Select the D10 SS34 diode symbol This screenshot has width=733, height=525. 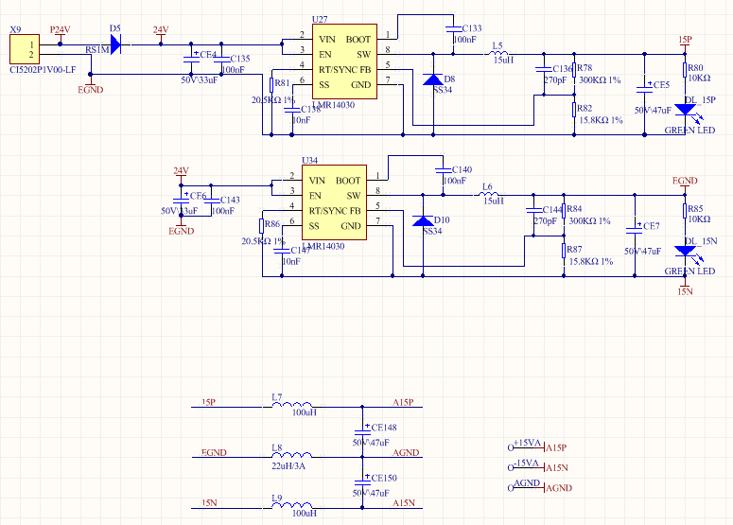coord(423,220)
